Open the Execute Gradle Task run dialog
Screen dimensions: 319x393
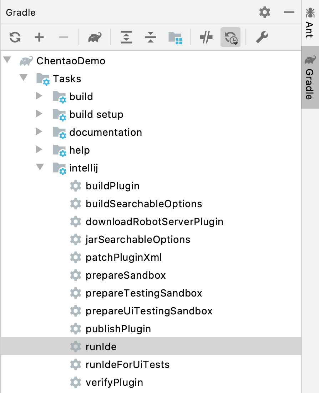pos(94,37)
